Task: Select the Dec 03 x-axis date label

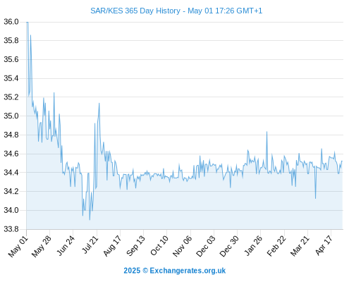Action: (x=206, y=246)
